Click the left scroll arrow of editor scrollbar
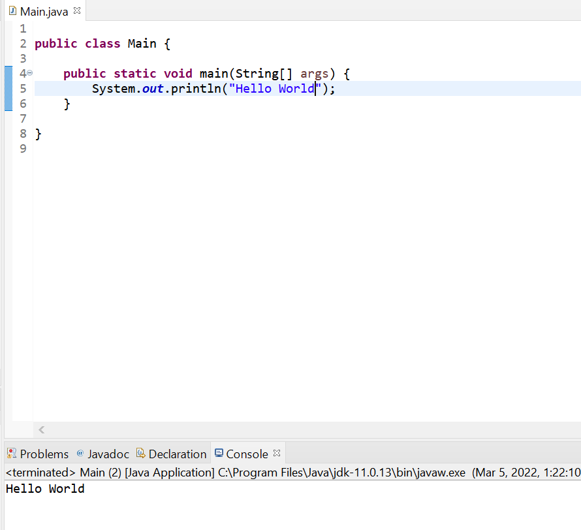The image size is (581, 530). [x=42, y=429]
